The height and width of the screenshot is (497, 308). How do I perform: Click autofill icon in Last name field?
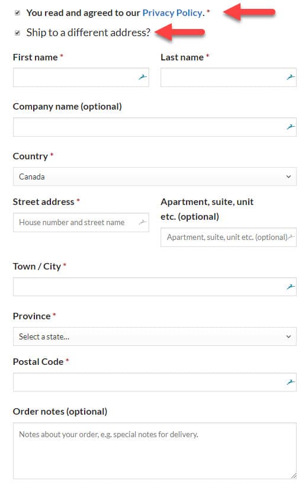(291, 76)
